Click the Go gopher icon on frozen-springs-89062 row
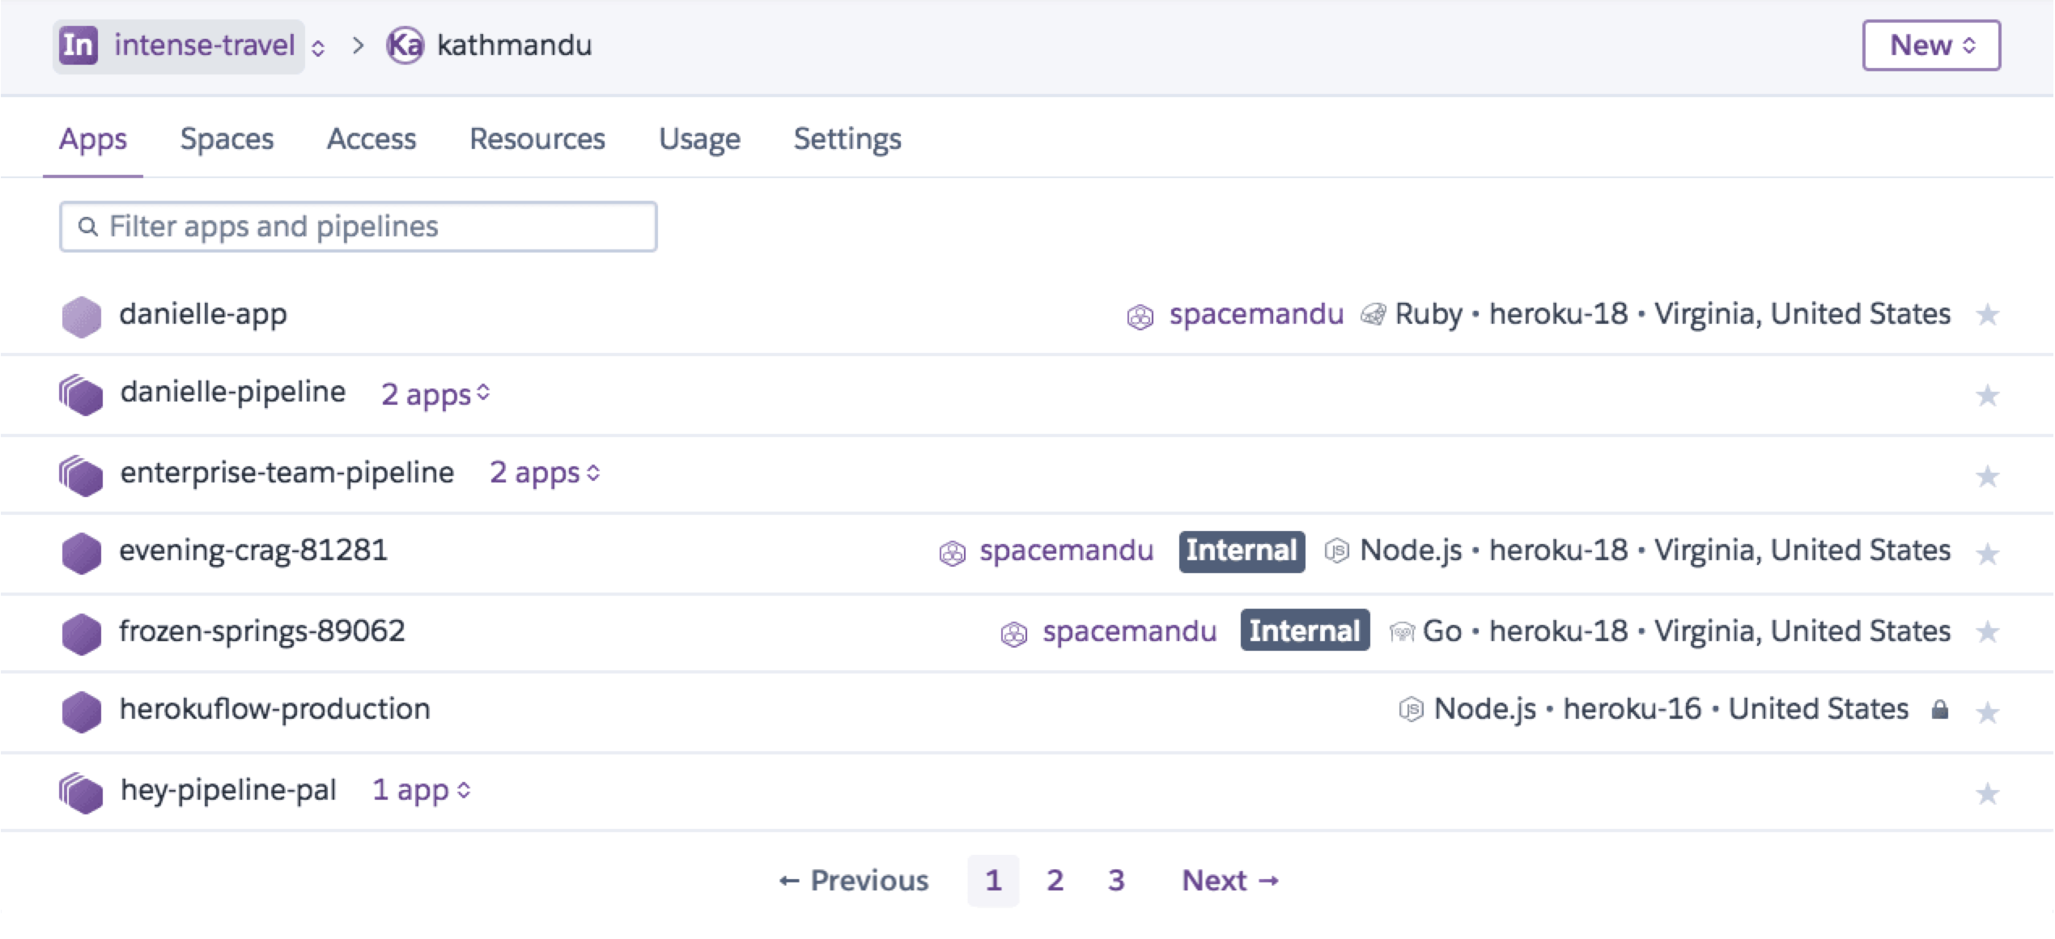The width and height of the screenshot is (2055, 939). pos(1402,631)
